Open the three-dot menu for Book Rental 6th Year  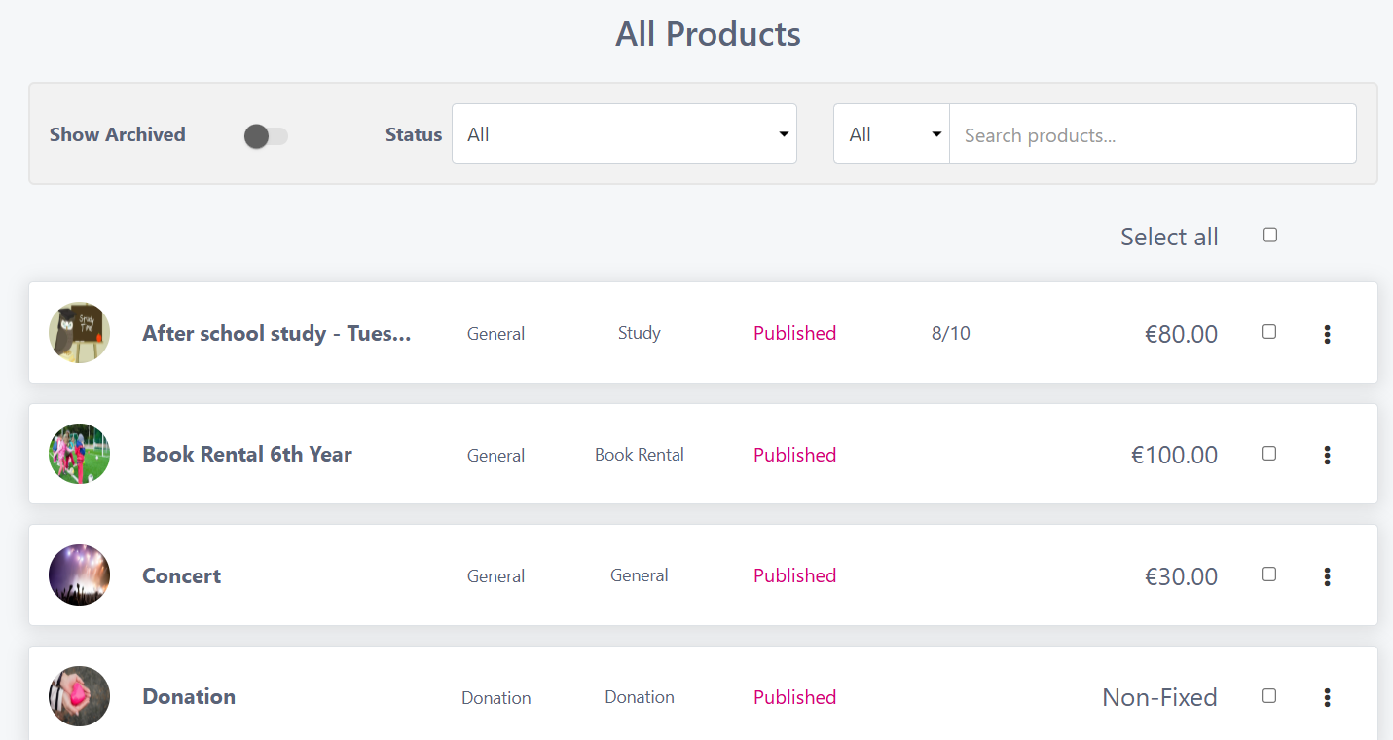(x=1327, y=455)
